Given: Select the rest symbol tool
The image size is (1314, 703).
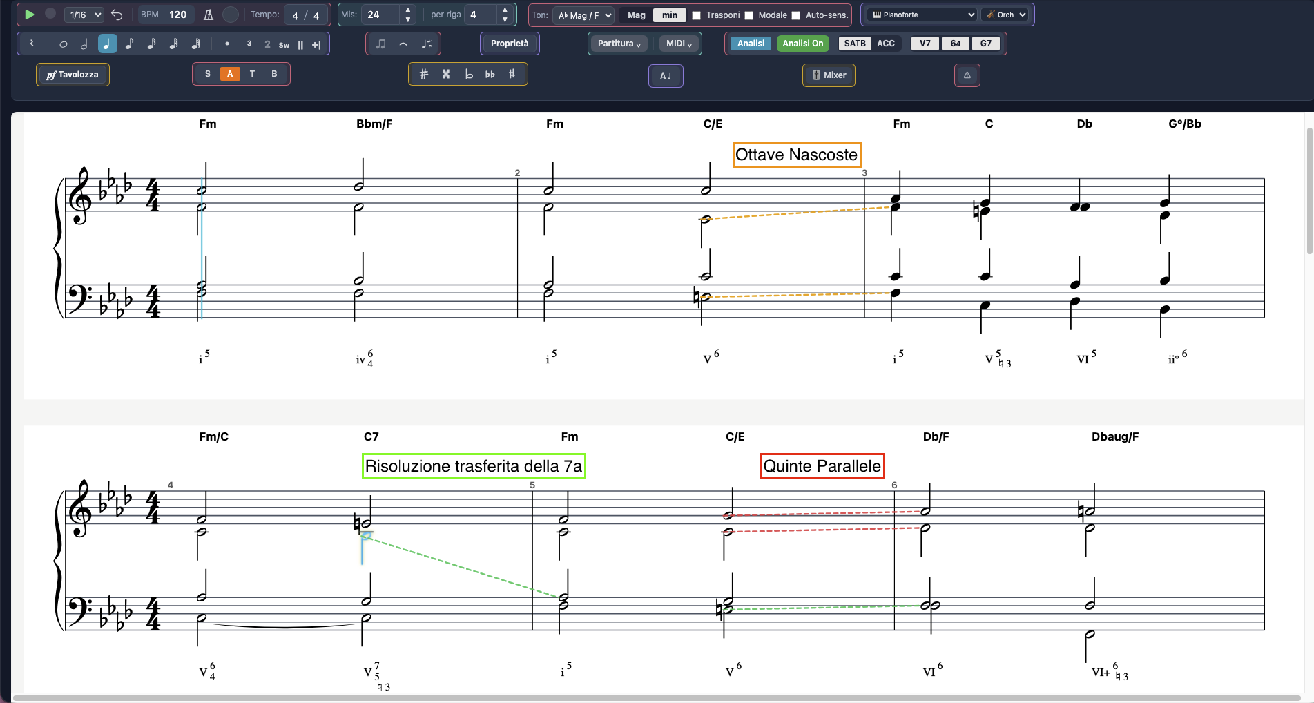Looking at the screenshot, I should click(31, 44).
